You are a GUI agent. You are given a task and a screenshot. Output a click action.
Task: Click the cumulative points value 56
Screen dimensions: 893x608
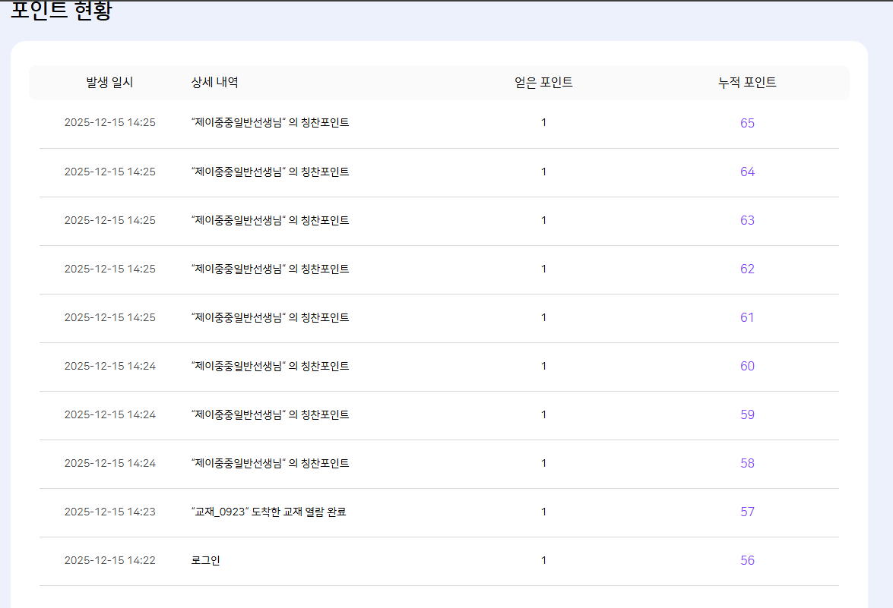(747, 561)
